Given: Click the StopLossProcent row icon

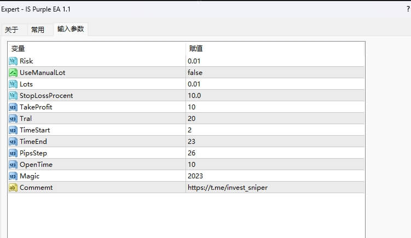Looking at the screenshot, I should [13, 95].
